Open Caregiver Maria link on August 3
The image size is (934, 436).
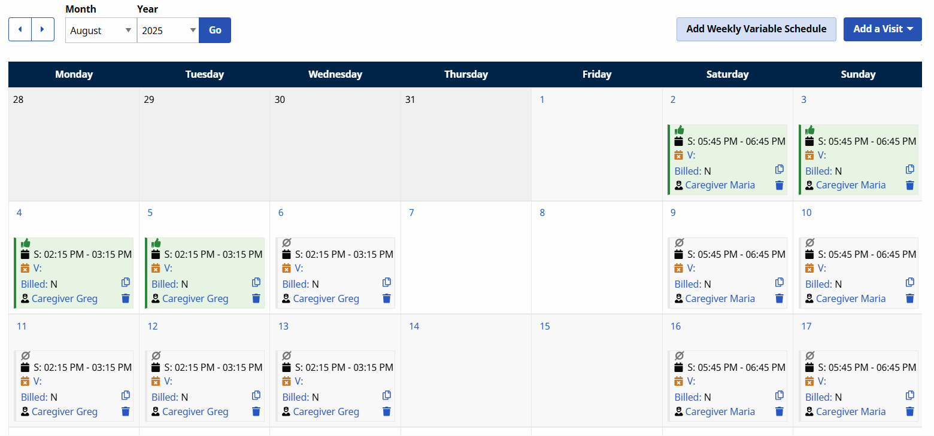851,185
